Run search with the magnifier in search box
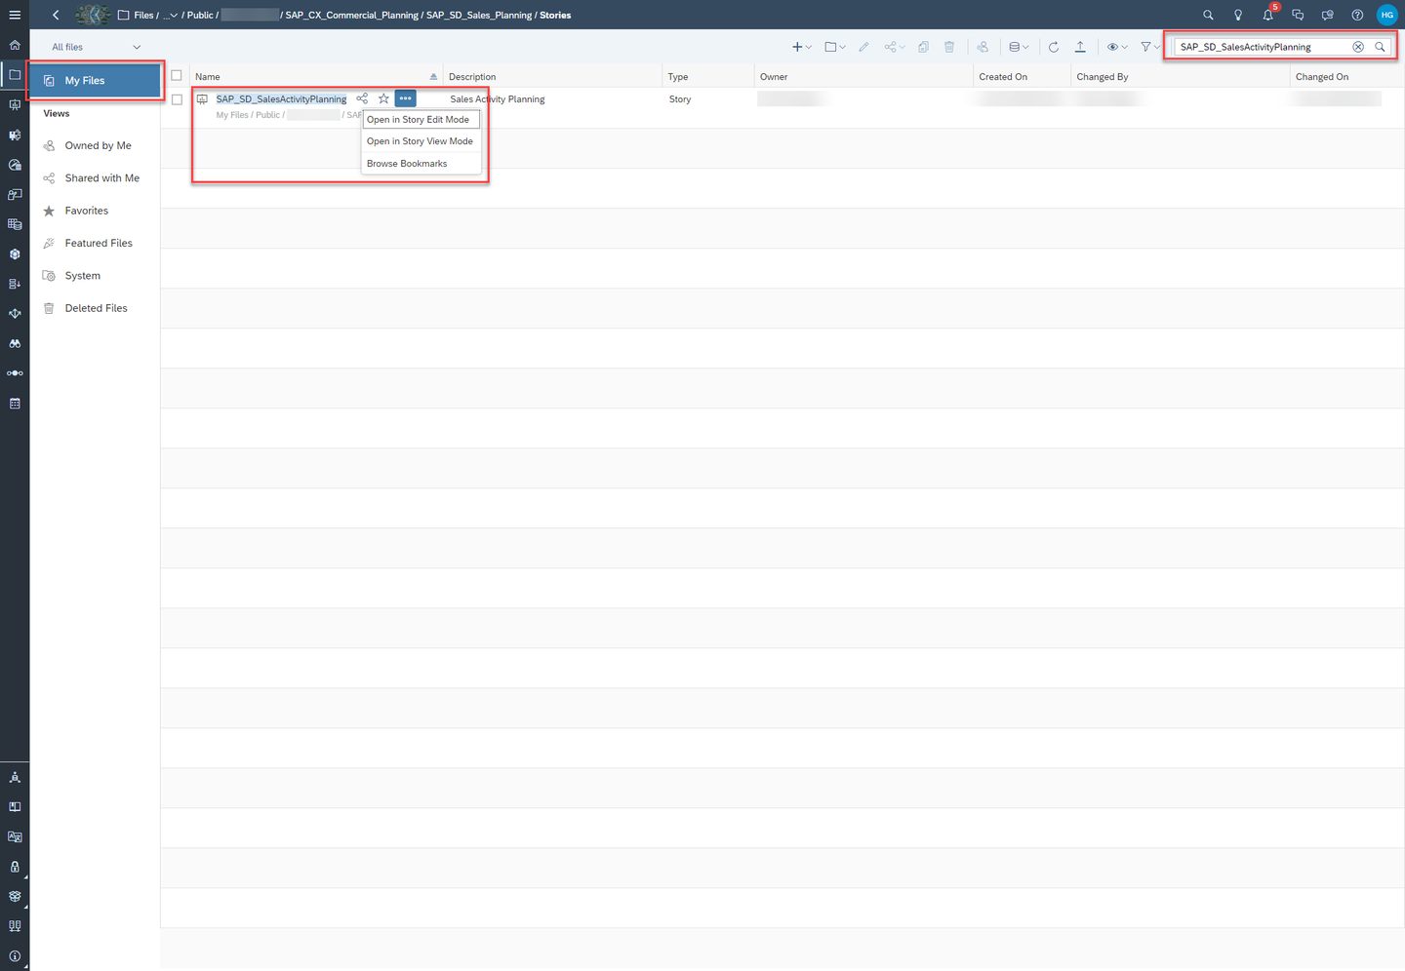Image resolution: width=1405 pixels, height=971 pixels. click(1380, 47)
